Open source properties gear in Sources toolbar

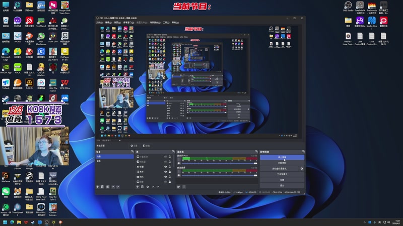[148, 187]
